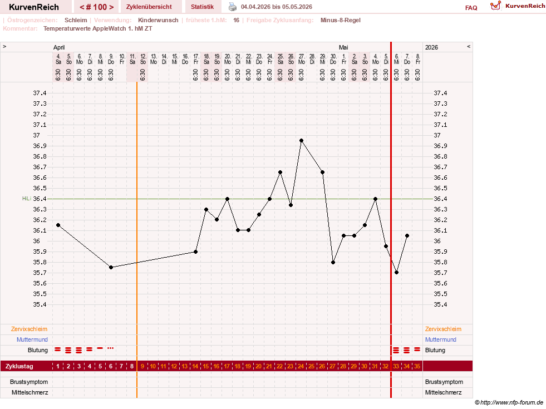
Task: Click bleeding marker on cycle day 4
Action: coord(90,349)
